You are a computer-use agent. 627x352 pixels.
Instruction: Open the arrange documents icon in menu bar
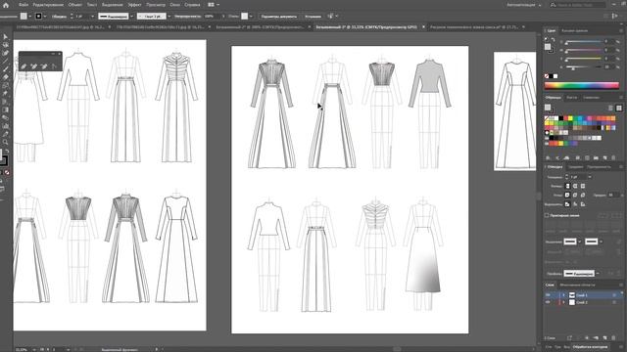(x=211, y=5)
